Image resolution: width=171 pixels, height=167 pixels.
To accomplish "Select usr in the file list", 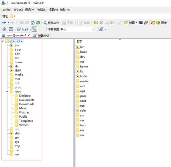I will click(x=82, y=130).
